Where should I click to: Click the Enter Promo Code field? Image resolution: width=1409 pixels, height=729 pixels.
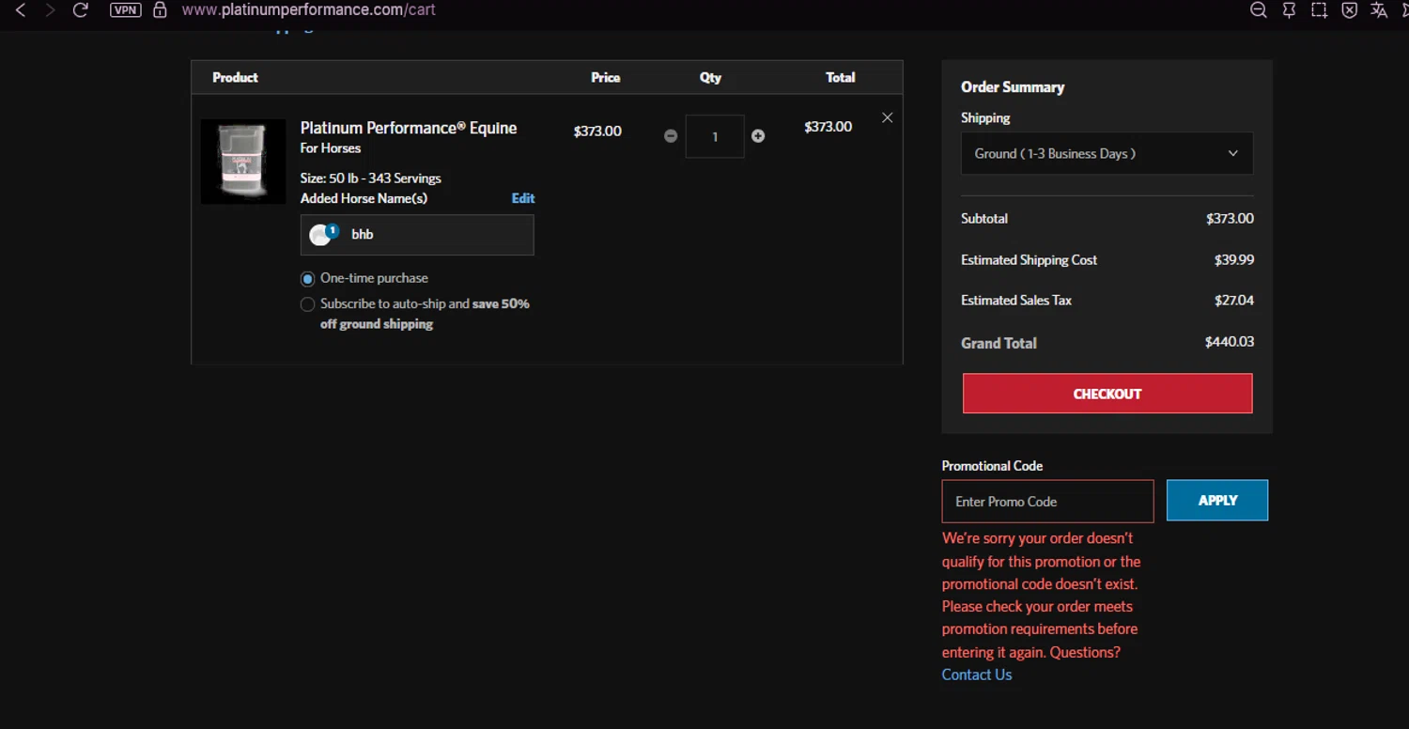click(1047, 502)
